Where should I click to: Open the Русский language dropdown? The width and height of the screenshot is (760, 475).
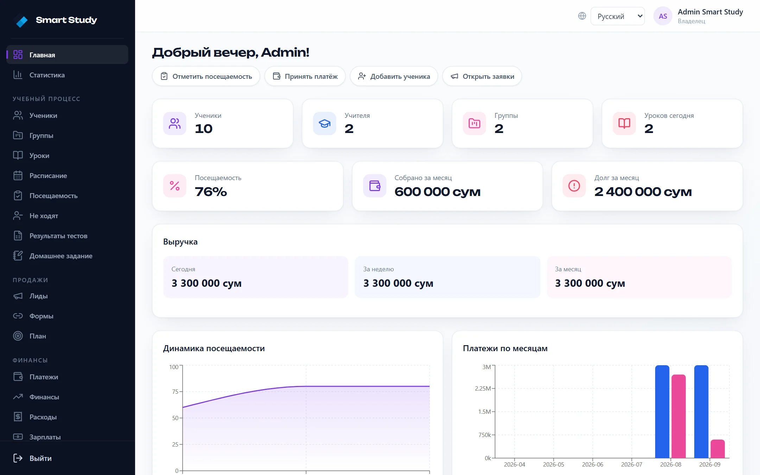tap(617, 16)
